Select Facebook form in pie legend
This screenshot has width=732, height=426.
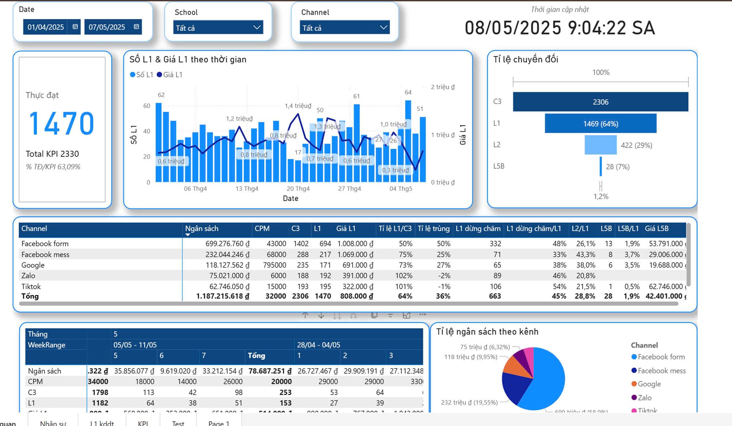(658, 357)
